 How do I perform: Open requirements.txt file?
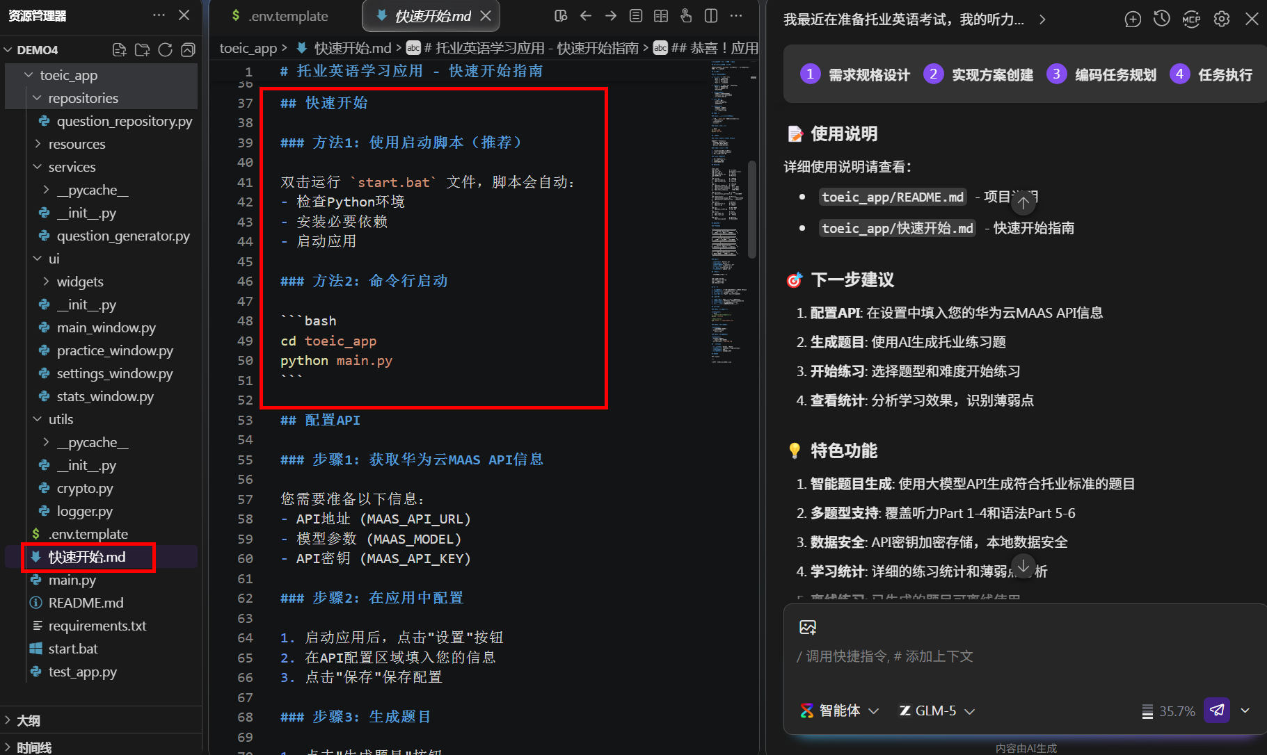(x=97, y=626)
